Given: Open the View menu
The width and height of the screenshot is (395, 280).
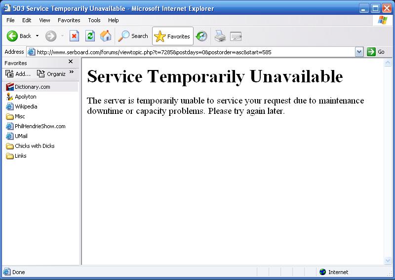Looking at the screenshot, I should (x=44, y=20).
